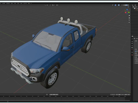Open object type visibility dropdown in viewport header
The height and width of the screenshot is (103, 138).
(113, 5)
